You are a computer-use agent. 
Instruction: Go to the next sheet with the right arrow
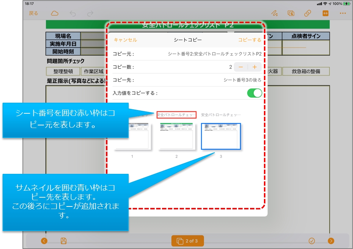click(331, 241)
